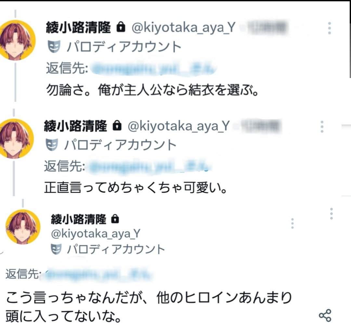This screenshot has height=333, width=351.
Task: Click the parody mask icon in the middle tweet
Action: [52, 144]
